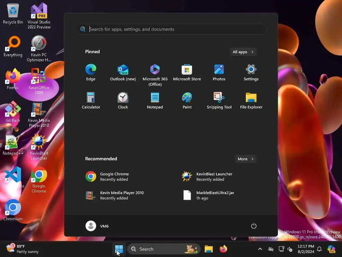The width and height of the screenshot is (342, 257).
Task: Open the Clock app
Action: [x=123, y=101]
